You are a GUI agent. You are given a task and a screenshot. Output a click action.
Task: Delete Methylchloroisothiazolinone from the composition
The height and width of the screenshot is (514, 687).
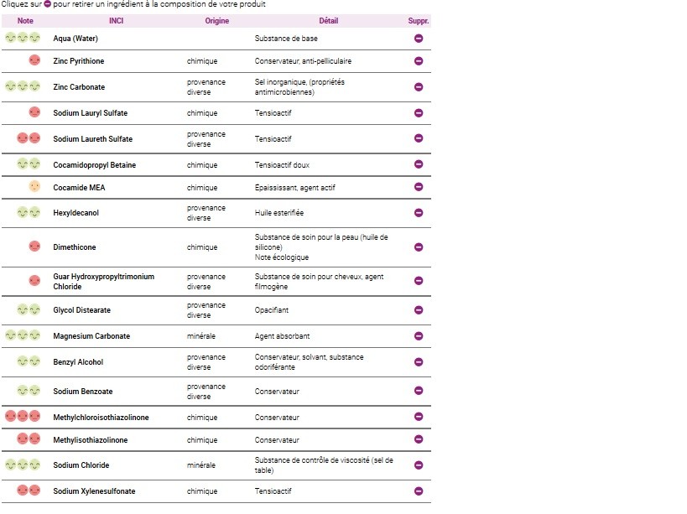[418, 417]
